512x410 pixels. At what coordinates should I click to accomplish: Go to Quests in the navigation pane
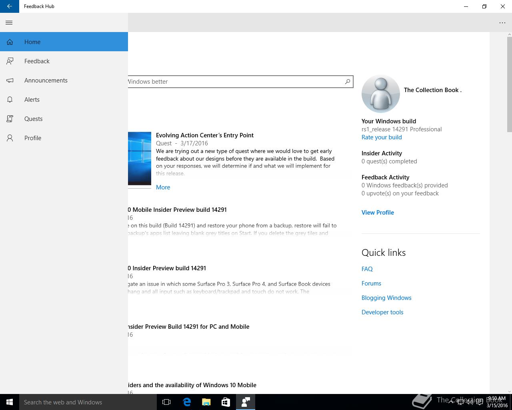pyautogui.click(x=64, y=119)
